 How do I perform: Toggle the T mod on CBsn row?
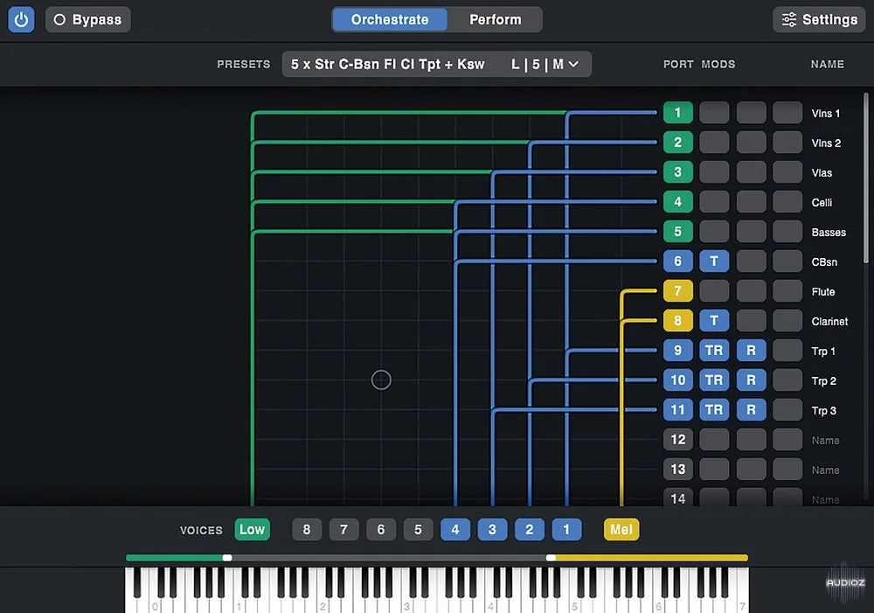(x=714, y=261)
